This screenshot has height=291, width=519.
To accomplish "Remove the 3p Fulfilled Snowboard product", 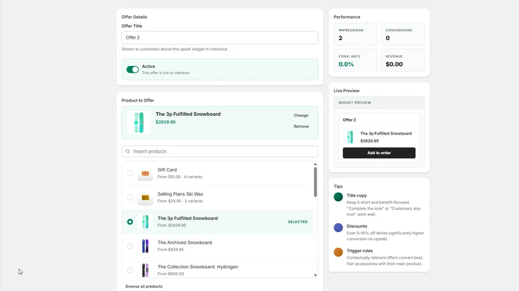I will pos(301,126).
